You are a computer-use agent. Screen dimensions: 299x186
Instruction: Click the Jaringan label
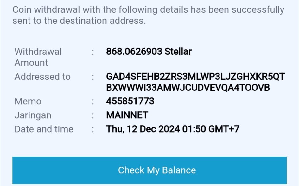coord(33,115)
